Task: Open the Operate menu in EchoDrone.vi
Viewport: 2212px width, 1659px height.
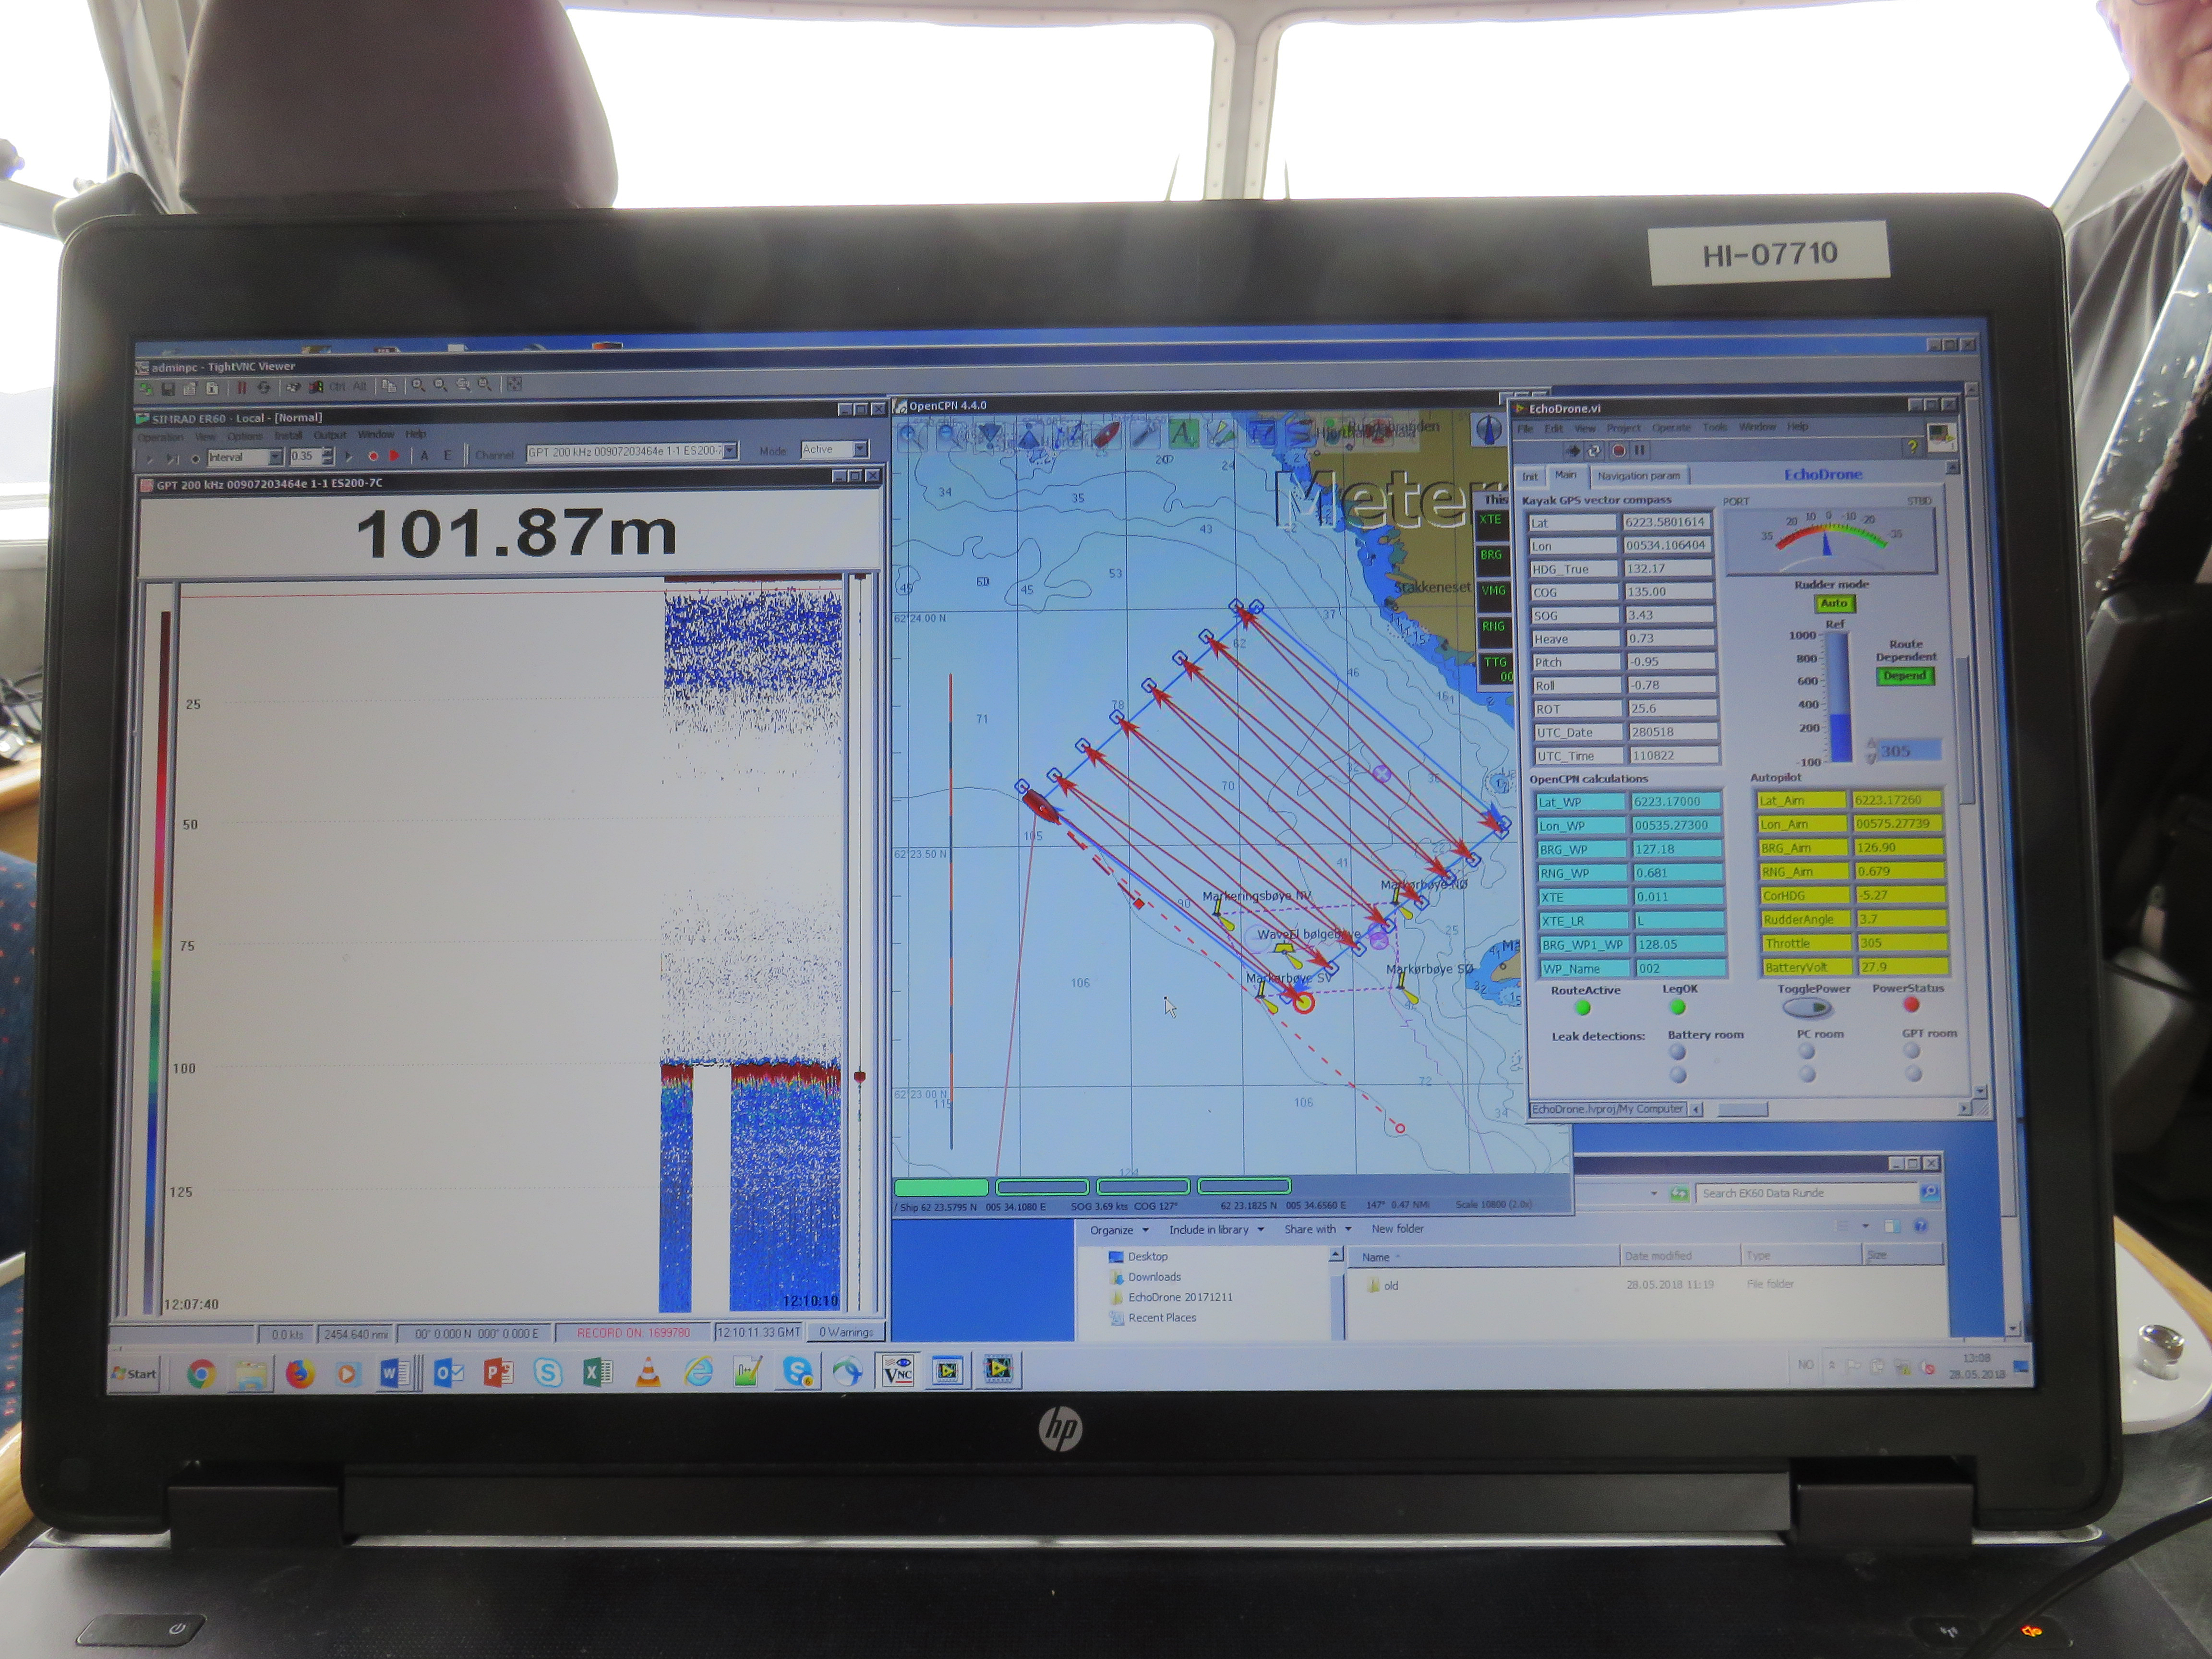Action: 1670,427
